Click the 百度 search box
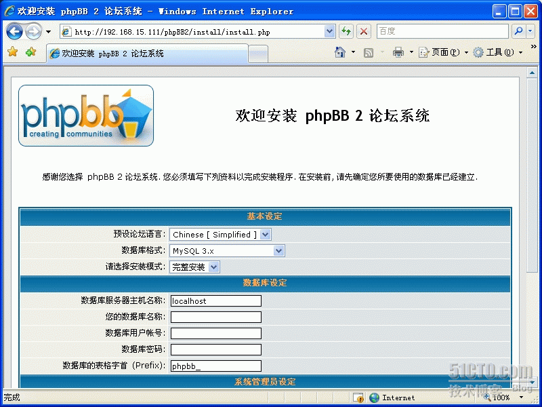This screenshot has width=542, height=407. pyautogui.click(x=442, y=31)
